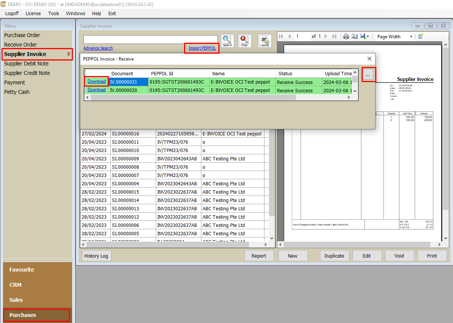Image resolution: width=453 pixels, height=323 pixels.
Task: Open the Layout settings icon
Action: click(264, 41)
